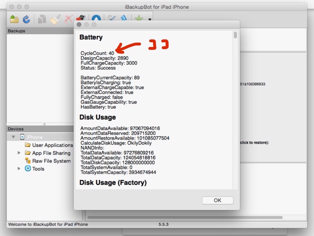Click the blue circle up-arrow toolbar icon
314x236 pixels.
click(x=96, y=18)
